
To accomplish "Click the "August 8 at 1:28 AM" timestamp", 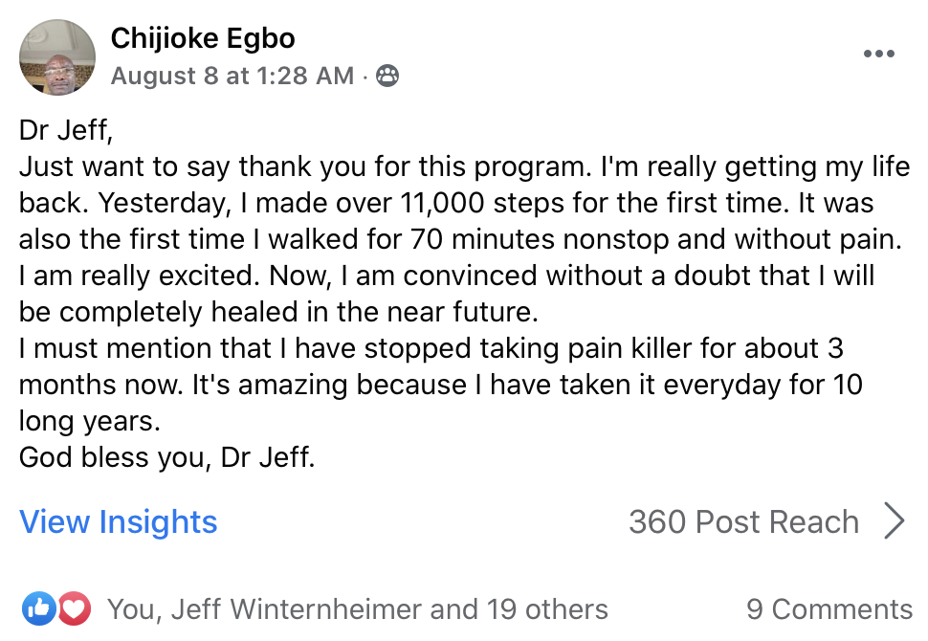I will point(232,76).
